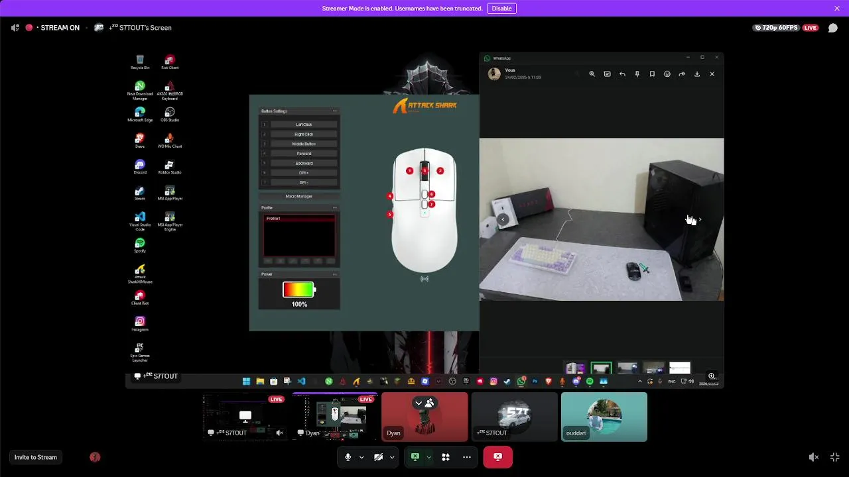Close the WhatsApp image viewer with the X

(x=712, y=74)
